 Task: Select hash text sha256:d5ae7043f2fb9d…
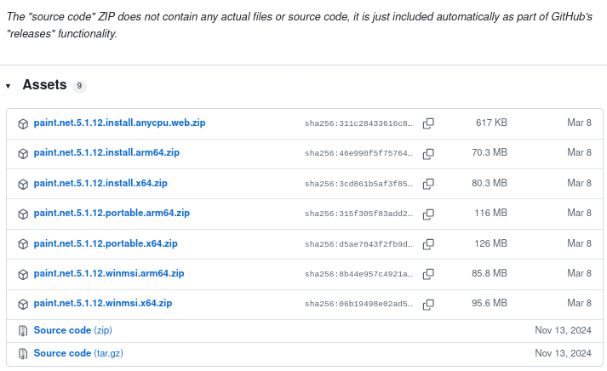pyautogui.click(x=358, y=244)
